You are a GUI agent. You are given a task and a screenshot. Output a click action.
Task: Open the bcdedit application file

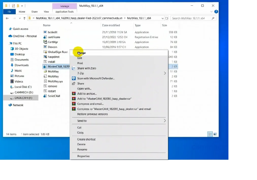[x=53, y=32]
